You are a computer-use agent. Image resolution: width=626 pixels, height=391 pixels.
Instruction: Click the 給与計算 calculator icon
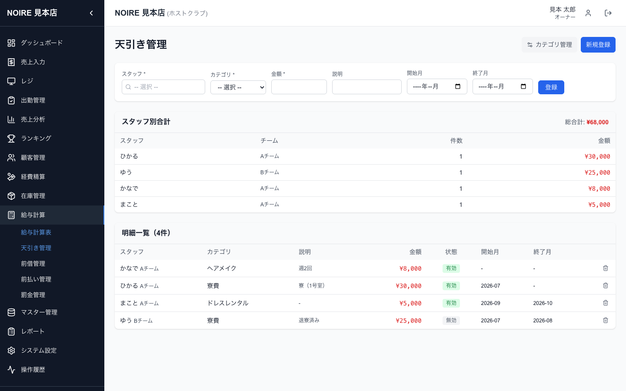click(x=11, y=215)
